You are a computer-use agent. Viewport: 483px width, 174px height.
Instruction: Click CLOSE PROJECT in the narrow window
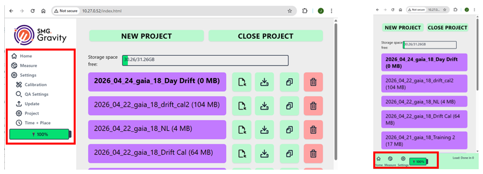click(x=447, y=27)
